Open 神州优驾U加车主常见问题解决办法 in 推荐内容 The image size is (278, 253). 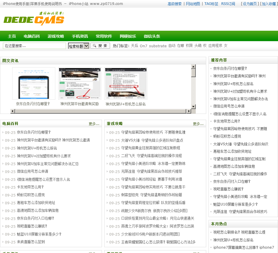(241, 99)
